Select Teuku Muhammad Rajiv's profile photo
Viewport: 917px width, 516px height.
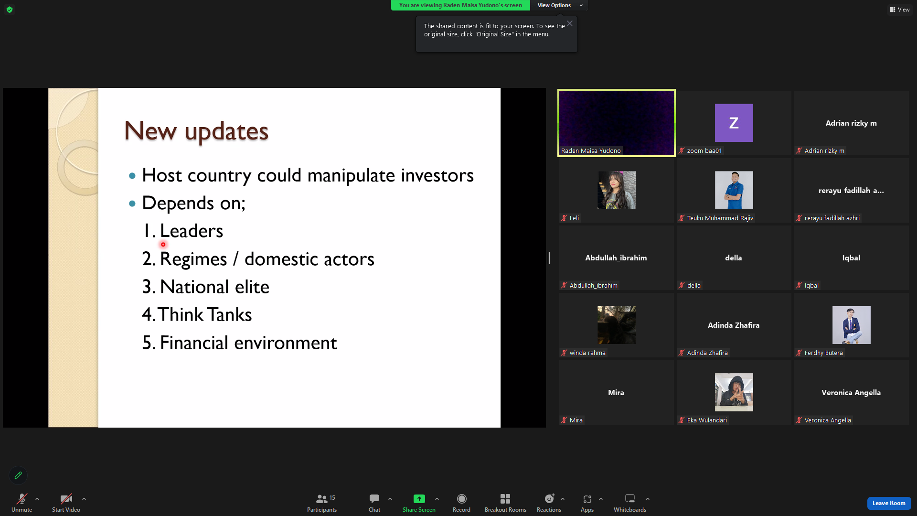tap(734, 190)
